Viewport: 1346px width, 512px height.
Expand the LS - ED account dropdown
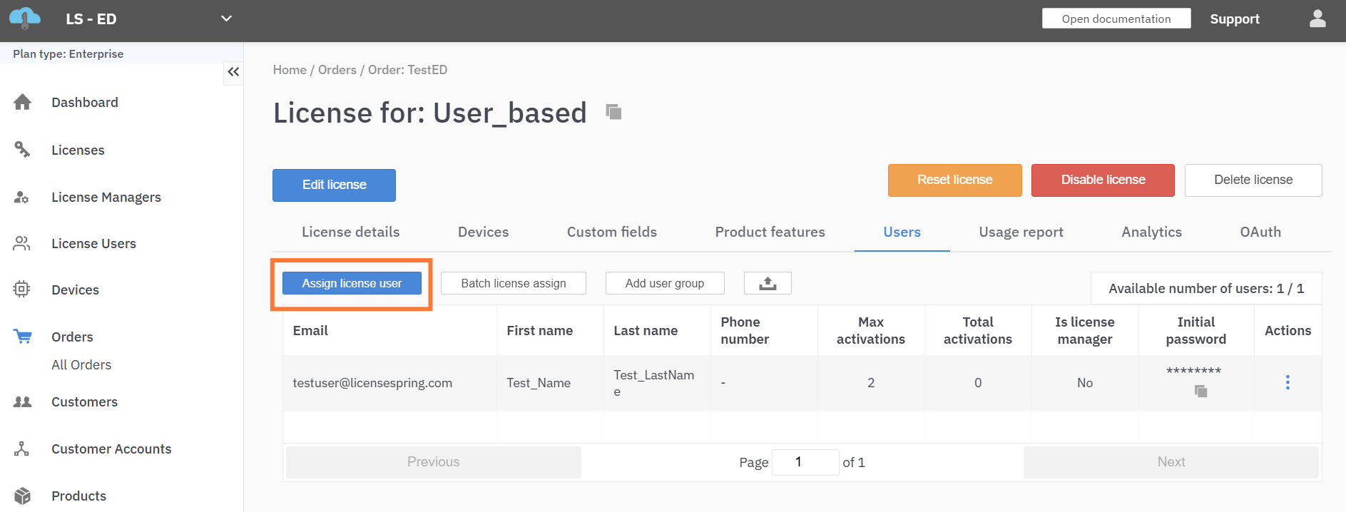tap(226, 19)
